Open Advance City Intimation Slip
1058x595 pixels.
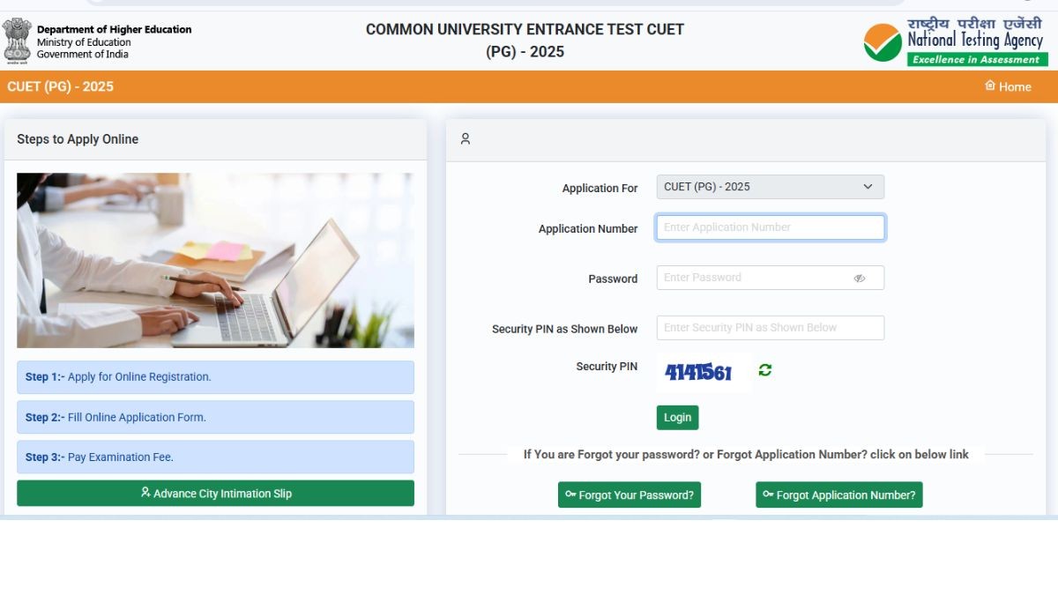[215, 494]
